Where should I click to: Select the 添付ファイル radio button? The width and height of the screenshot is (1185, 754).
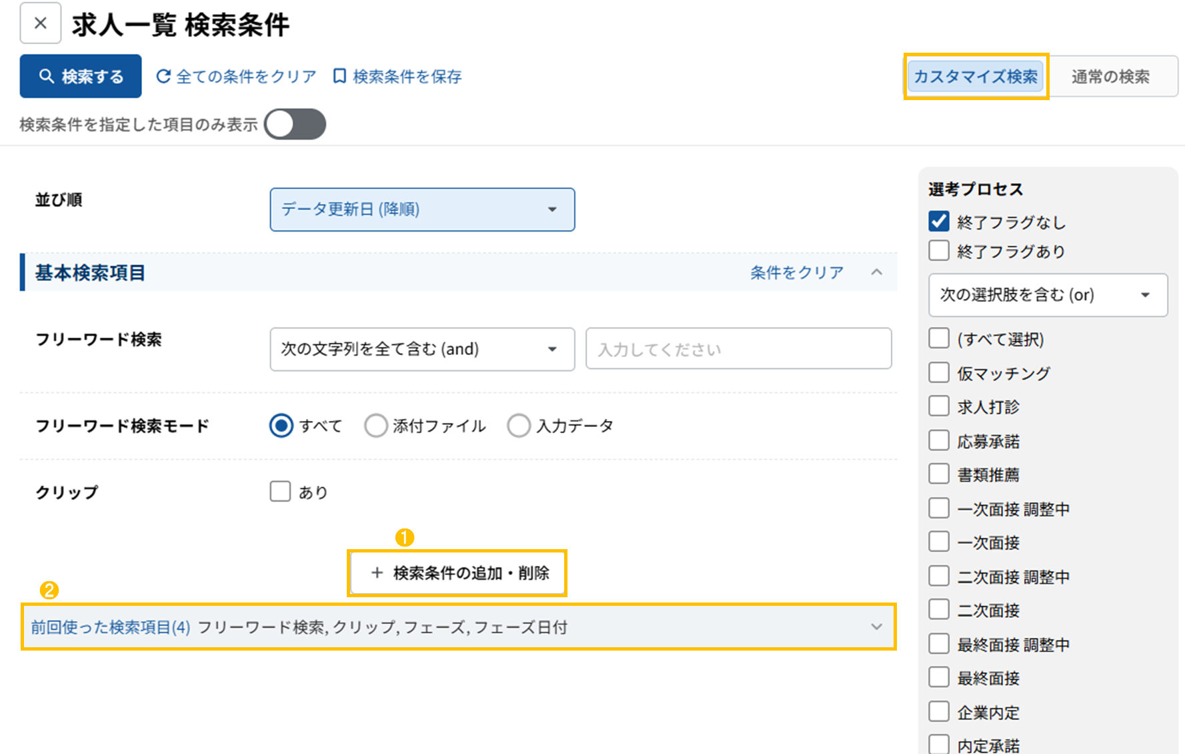[376, 426]
